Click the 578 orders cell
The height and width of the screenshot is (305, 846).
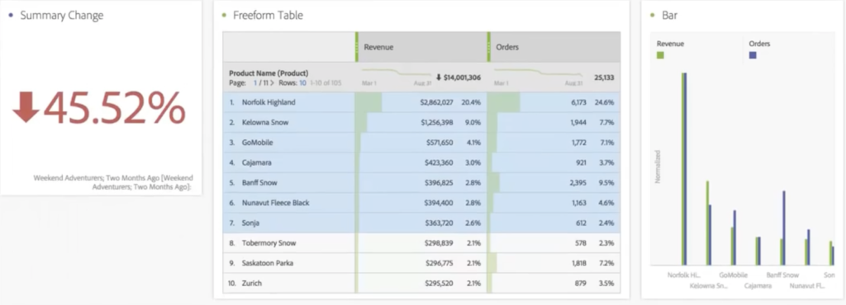(581, 243)
